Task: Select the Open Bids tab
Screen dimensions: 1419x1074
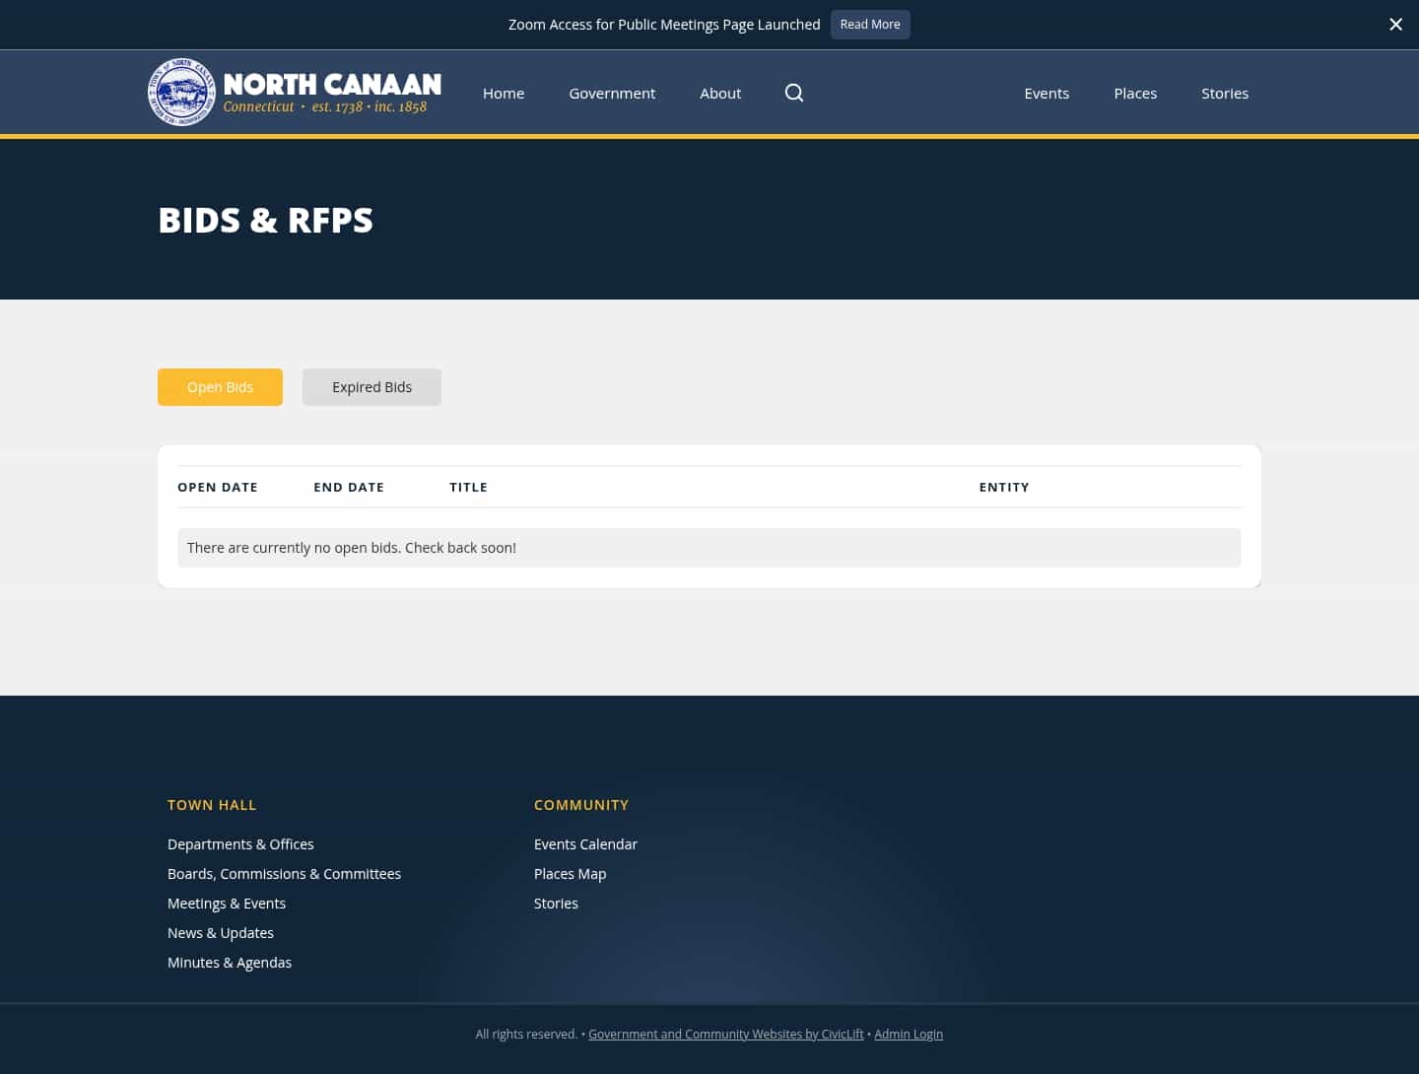Action: 220,386
